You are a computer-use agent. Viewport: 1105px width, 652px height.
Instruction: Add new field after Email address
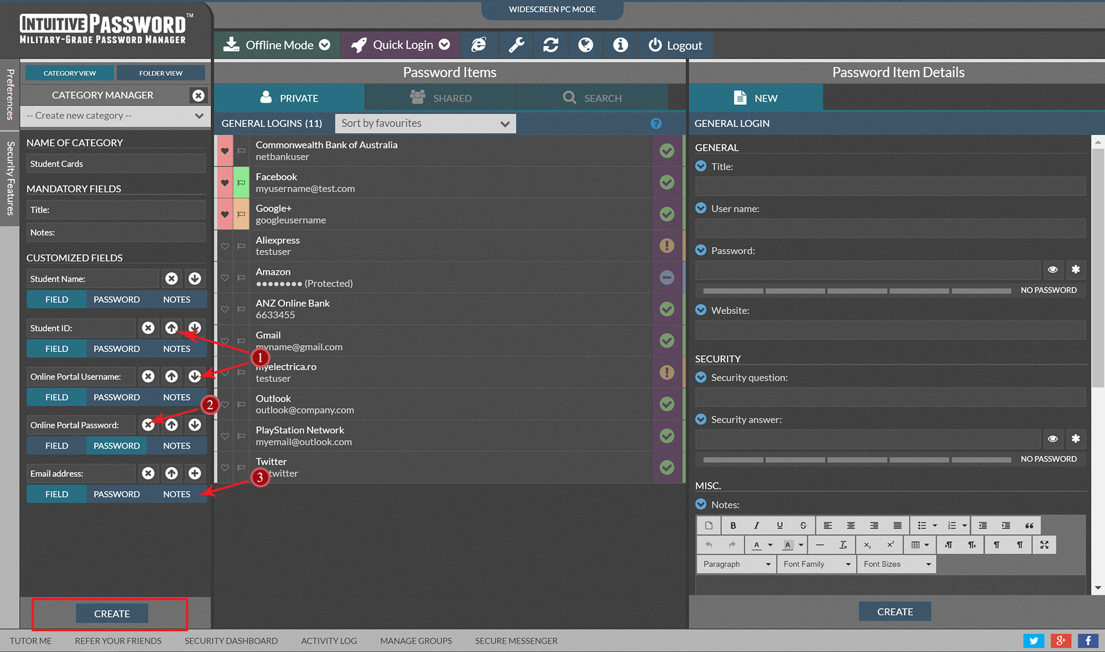tap(195, 473)
